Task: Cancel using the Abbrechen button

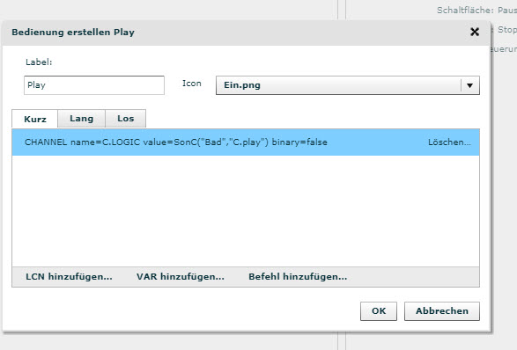Action: pos(442,311)
